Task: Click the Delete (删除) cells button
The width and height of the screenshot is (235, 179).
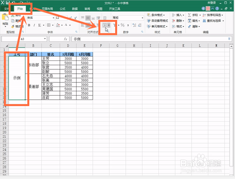Action: pyautogui.click(x=178, y=21)
